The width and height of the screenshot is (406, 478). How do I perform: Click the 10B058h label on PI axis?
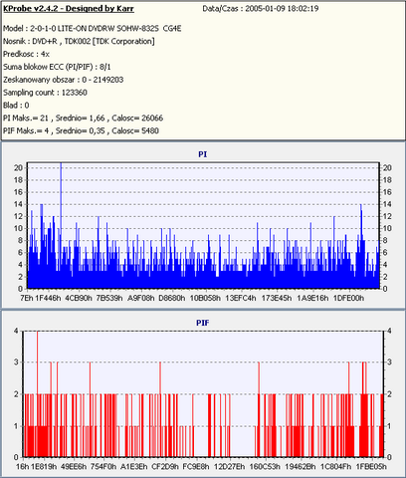[205, 298]
